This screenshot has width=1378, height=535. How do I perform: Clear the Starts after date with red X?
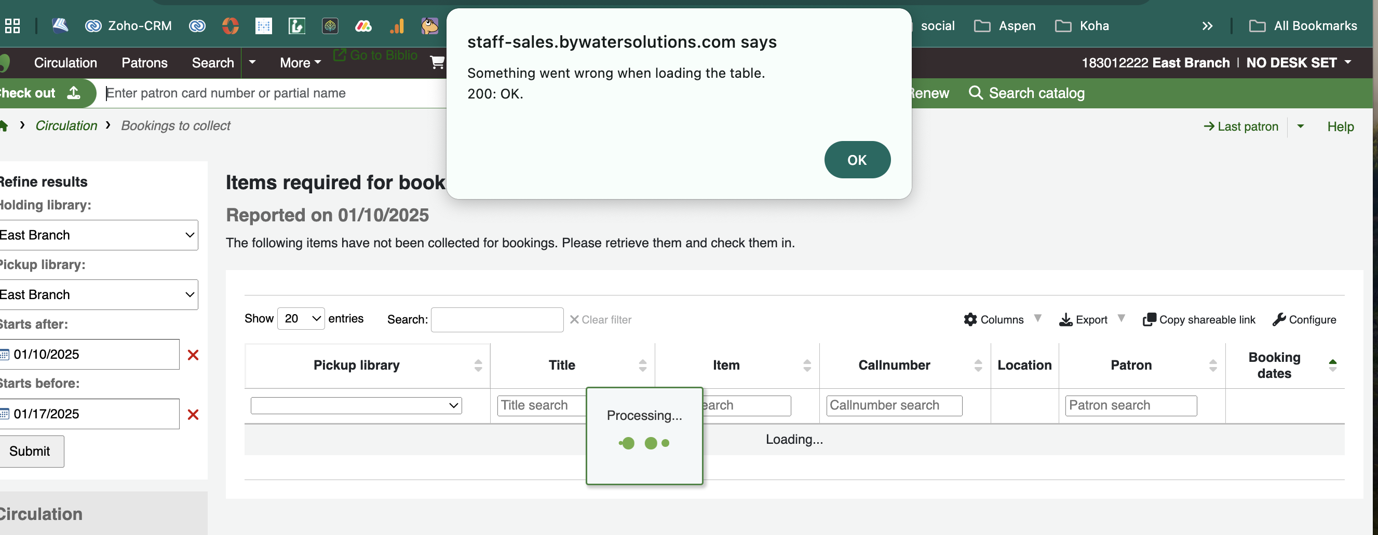click(x=193, y=355)
